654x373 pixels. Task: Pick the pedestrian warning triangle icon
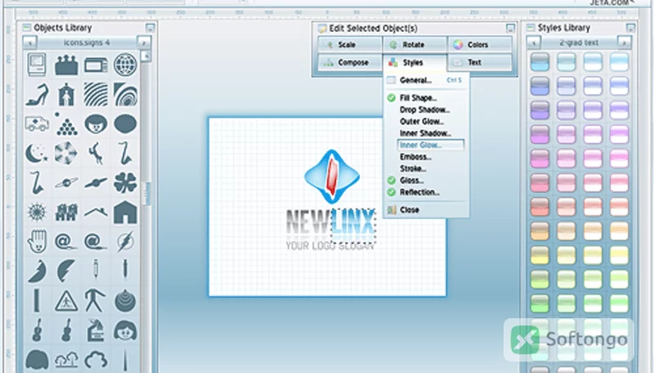pos(66,300)
